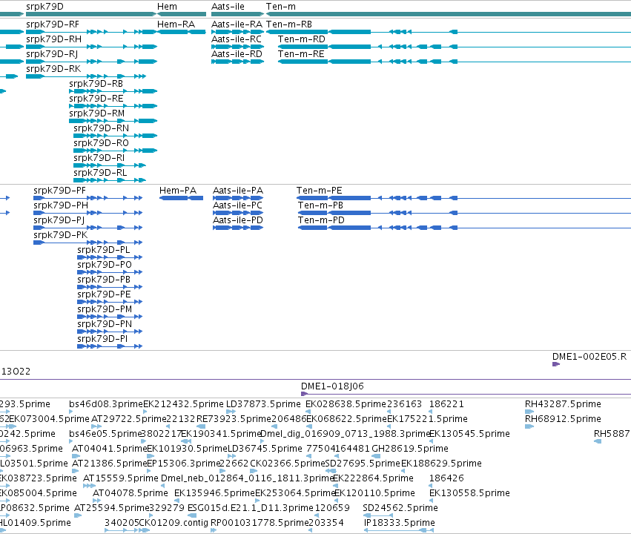Screen dimensions: 631x534
Task: Select the DME1-018J06 BAC label
Action: point(332,386)
